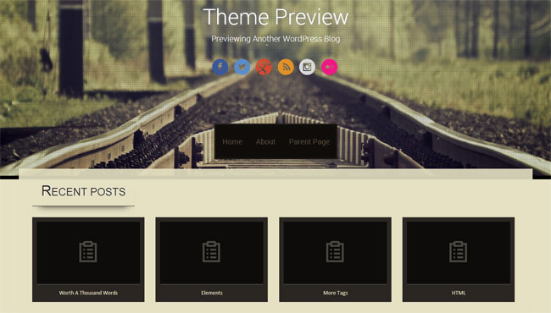
Task: Click the Theme Preview site title
Action: coord(275,17)
